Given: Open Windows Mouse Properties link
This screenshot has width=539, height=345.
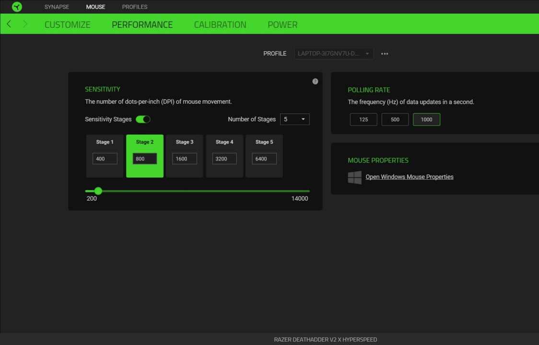Looking at the screenshot, I should 409,177.
